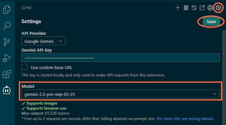Click the Cline settings gear icon
Screen dimensions: 226x125
click(218, 8)
